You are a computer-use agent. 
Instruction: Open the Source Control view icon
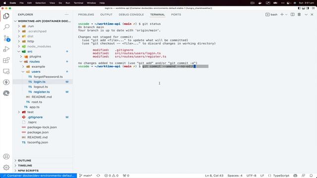tap(6, 38)
